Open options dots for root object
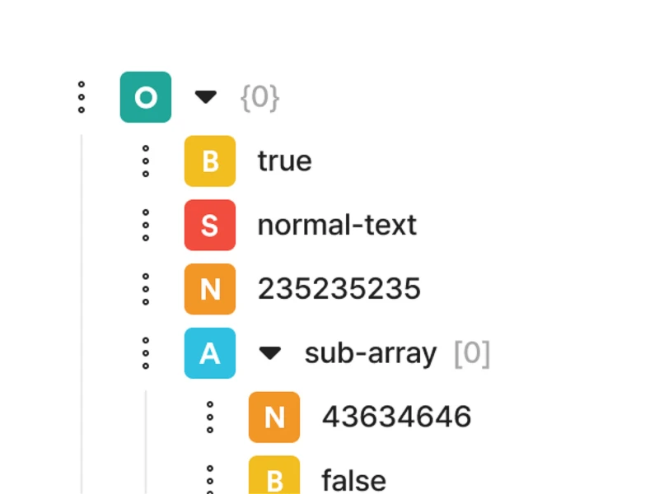 82,97
